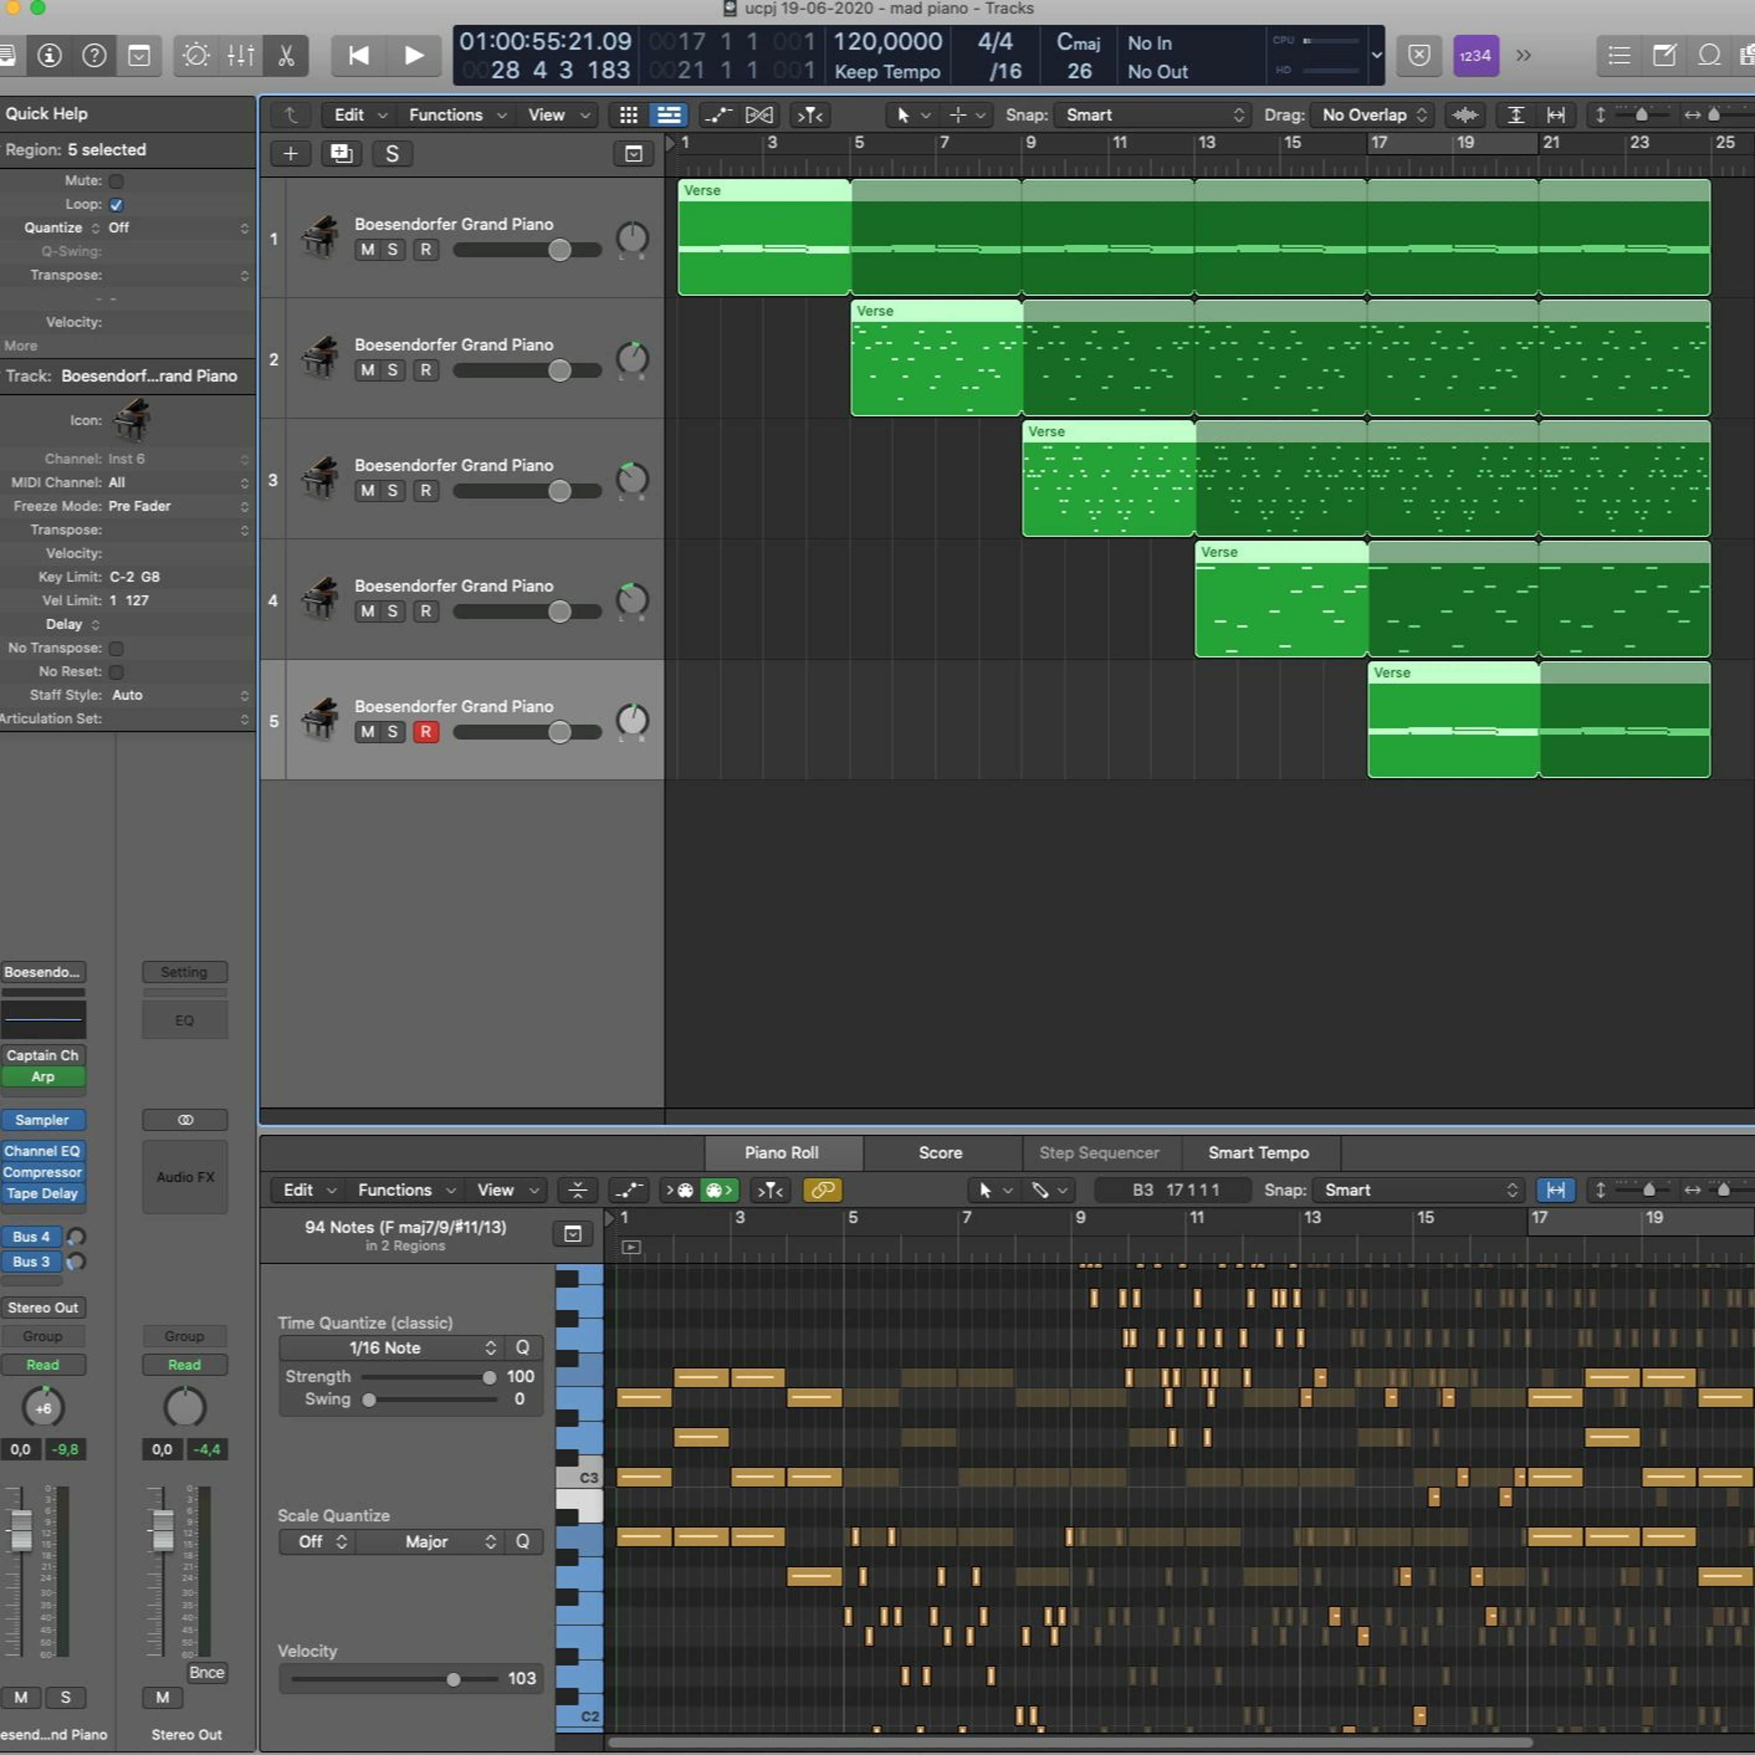Toggle the yellow link button in the Piano Roll
The image size is (1755, 1755).
point(822,1190)
